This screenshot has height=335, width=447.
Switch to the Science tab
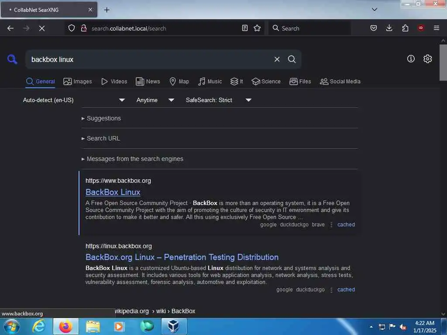coord(266,82)
